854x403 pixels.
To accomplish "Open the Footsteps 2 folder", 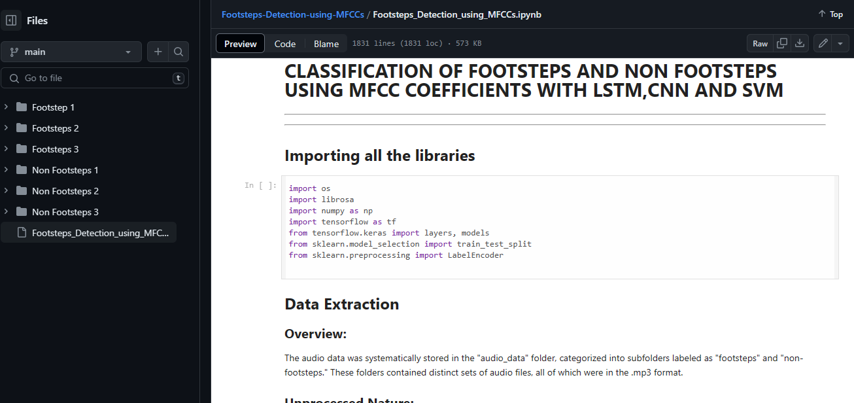I will point(56,128).
